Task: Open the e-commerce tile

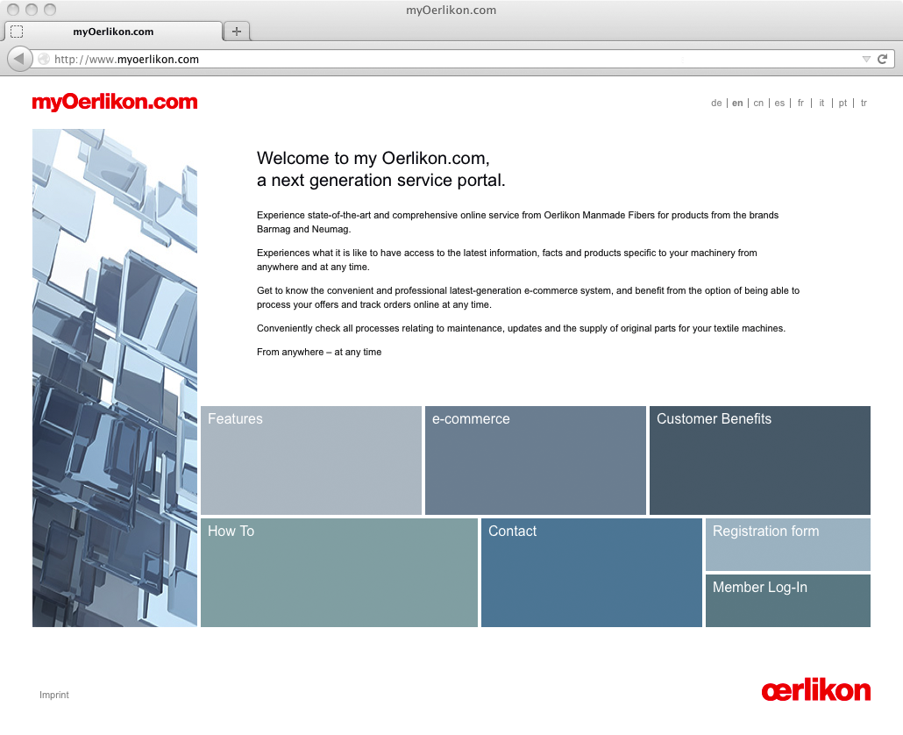Action: (536, 460)
